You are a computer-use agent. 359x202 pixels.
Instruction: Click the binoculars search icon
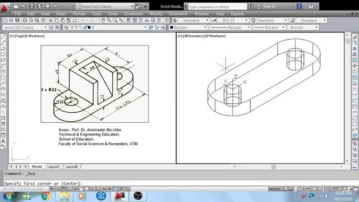251,6
